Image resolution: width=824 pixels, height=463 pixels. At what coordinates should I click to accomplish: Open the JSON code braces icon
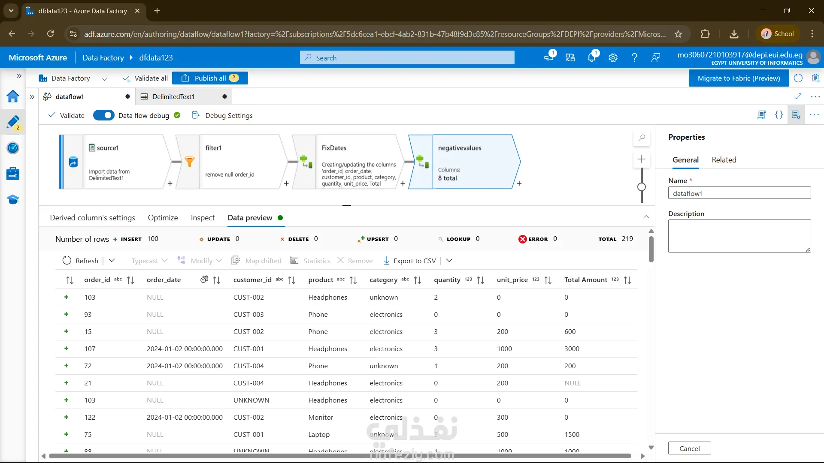tap(779, 115)
